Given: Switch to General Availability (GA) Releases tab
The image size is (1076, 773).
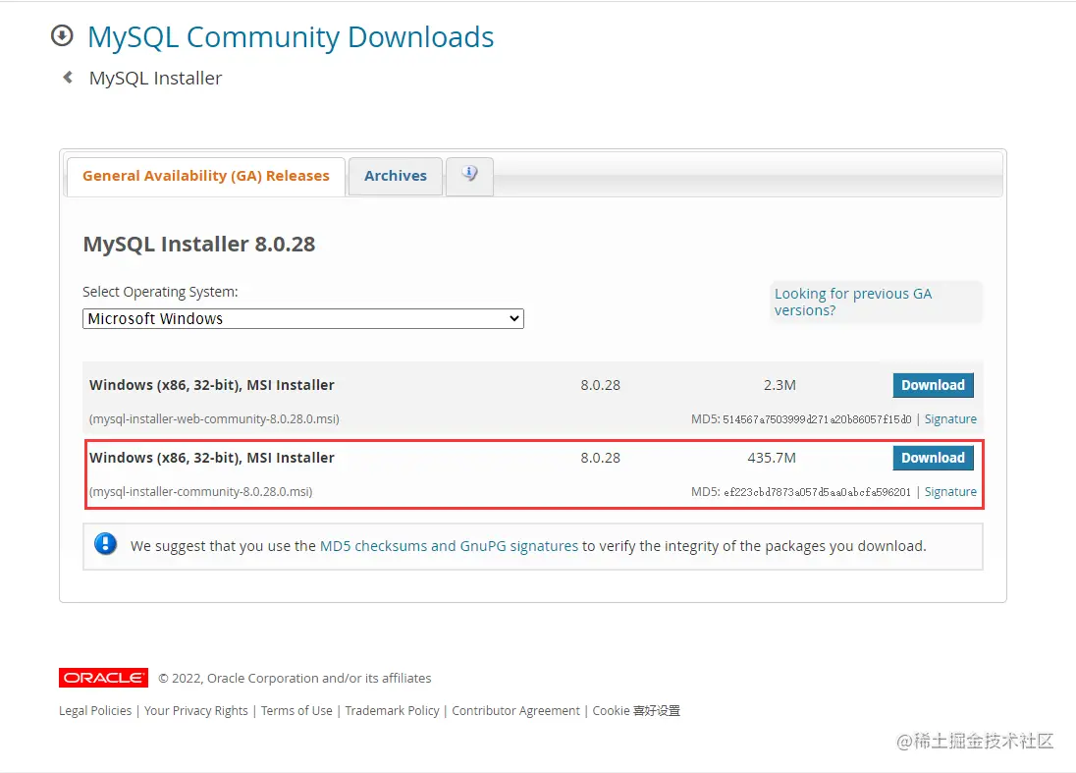Looking at the screenshot, I should [x=206, y=177].
